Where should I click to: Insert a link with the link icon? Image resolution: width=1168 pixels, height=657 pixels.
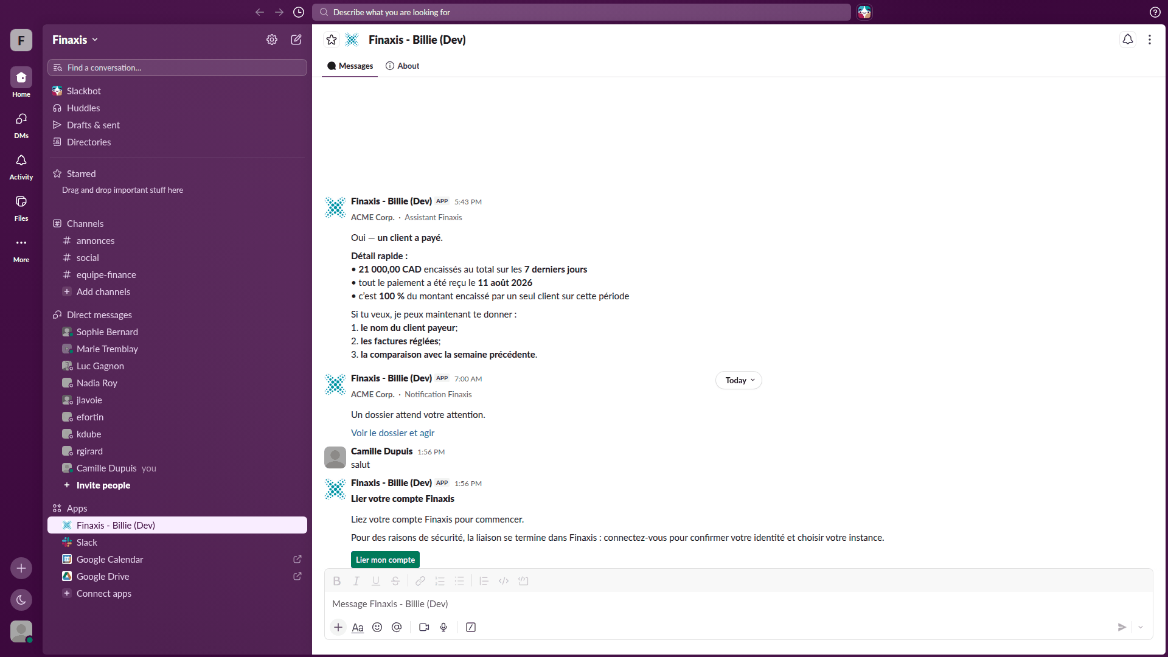coord(420,581)
